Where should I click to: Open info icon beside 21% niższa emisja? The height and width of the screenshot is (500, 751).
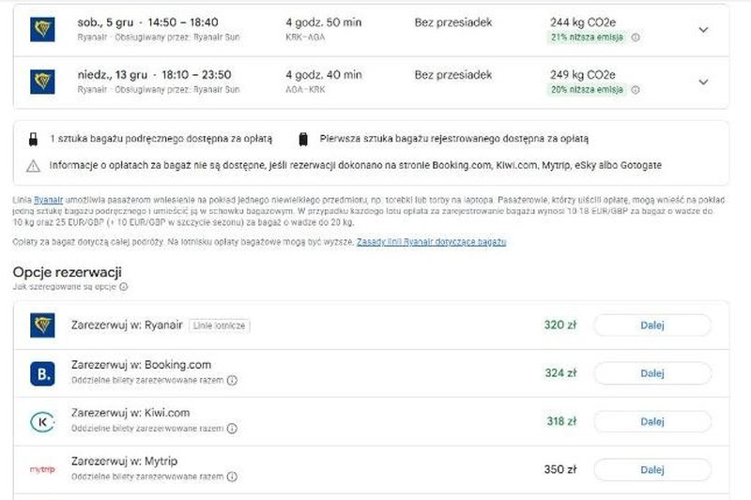point(636,38)
